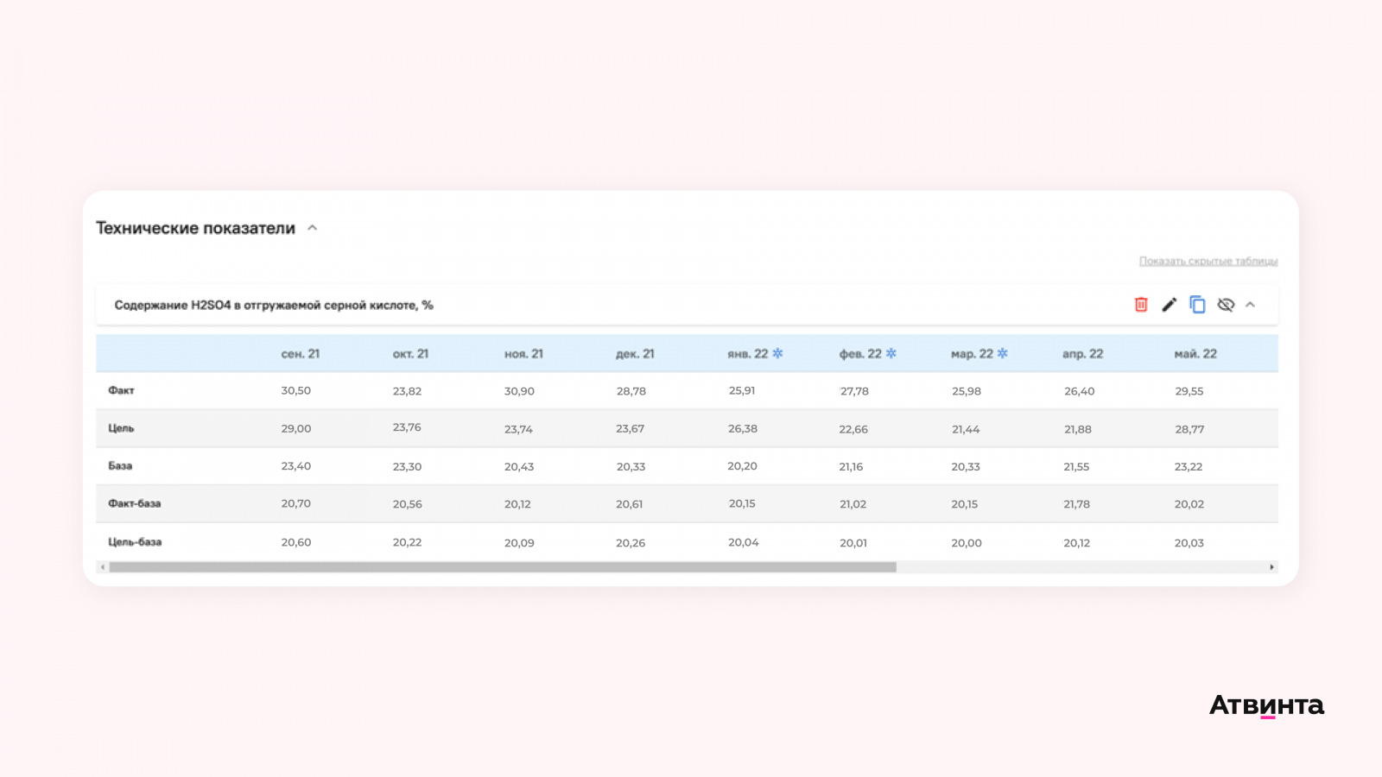
Task: Select the мар. 22 column header
Action: point(972,354)
